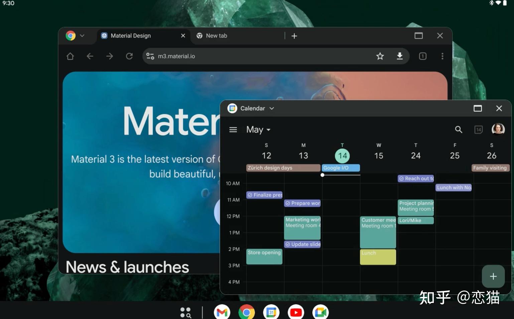This screenshot has height=319, width=514.
Task: Close the Calendar window
Action: tap(499, 108)
